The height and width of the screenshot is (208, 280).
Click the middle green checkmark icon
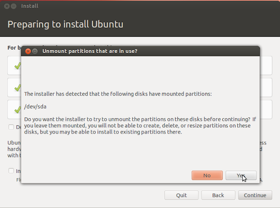coord(17,88)
